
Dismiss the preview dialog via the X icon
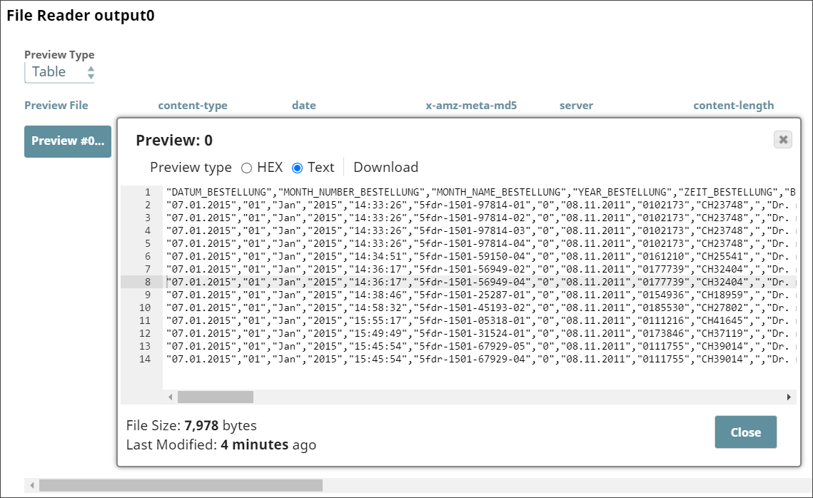(782, 140)
